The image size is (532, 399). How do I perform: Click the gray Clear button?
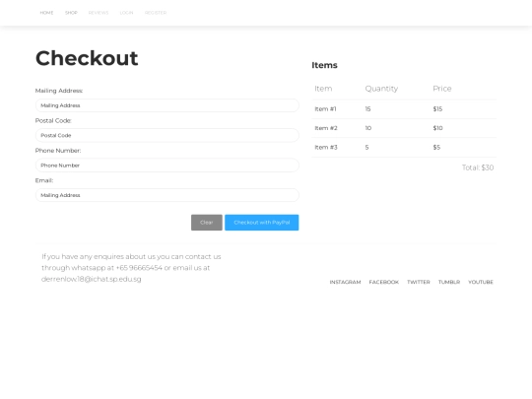207,223
